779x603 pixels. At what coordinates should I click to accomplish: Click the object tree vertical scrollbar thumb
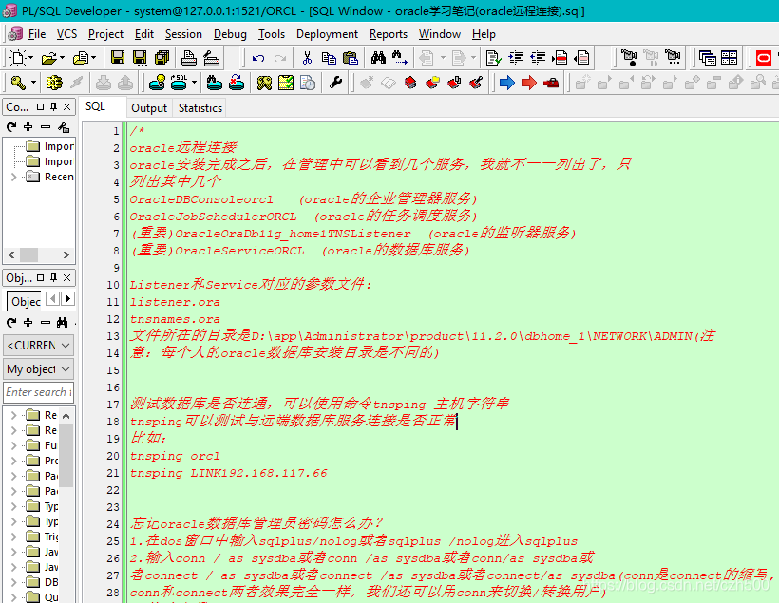coord(66,455)
